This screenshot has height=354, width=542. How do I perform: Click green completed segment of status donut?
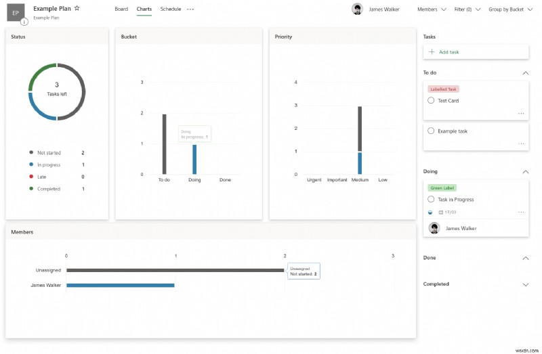(39, 73)
